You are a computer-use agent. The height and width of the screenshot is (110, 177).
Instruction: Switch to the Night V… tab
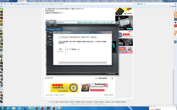point(85,1)
